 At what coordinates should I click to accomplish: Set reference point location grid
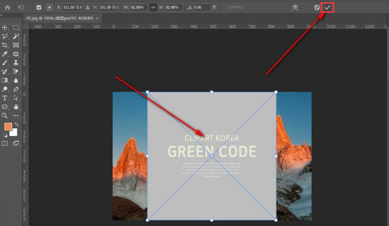(49, 7)
